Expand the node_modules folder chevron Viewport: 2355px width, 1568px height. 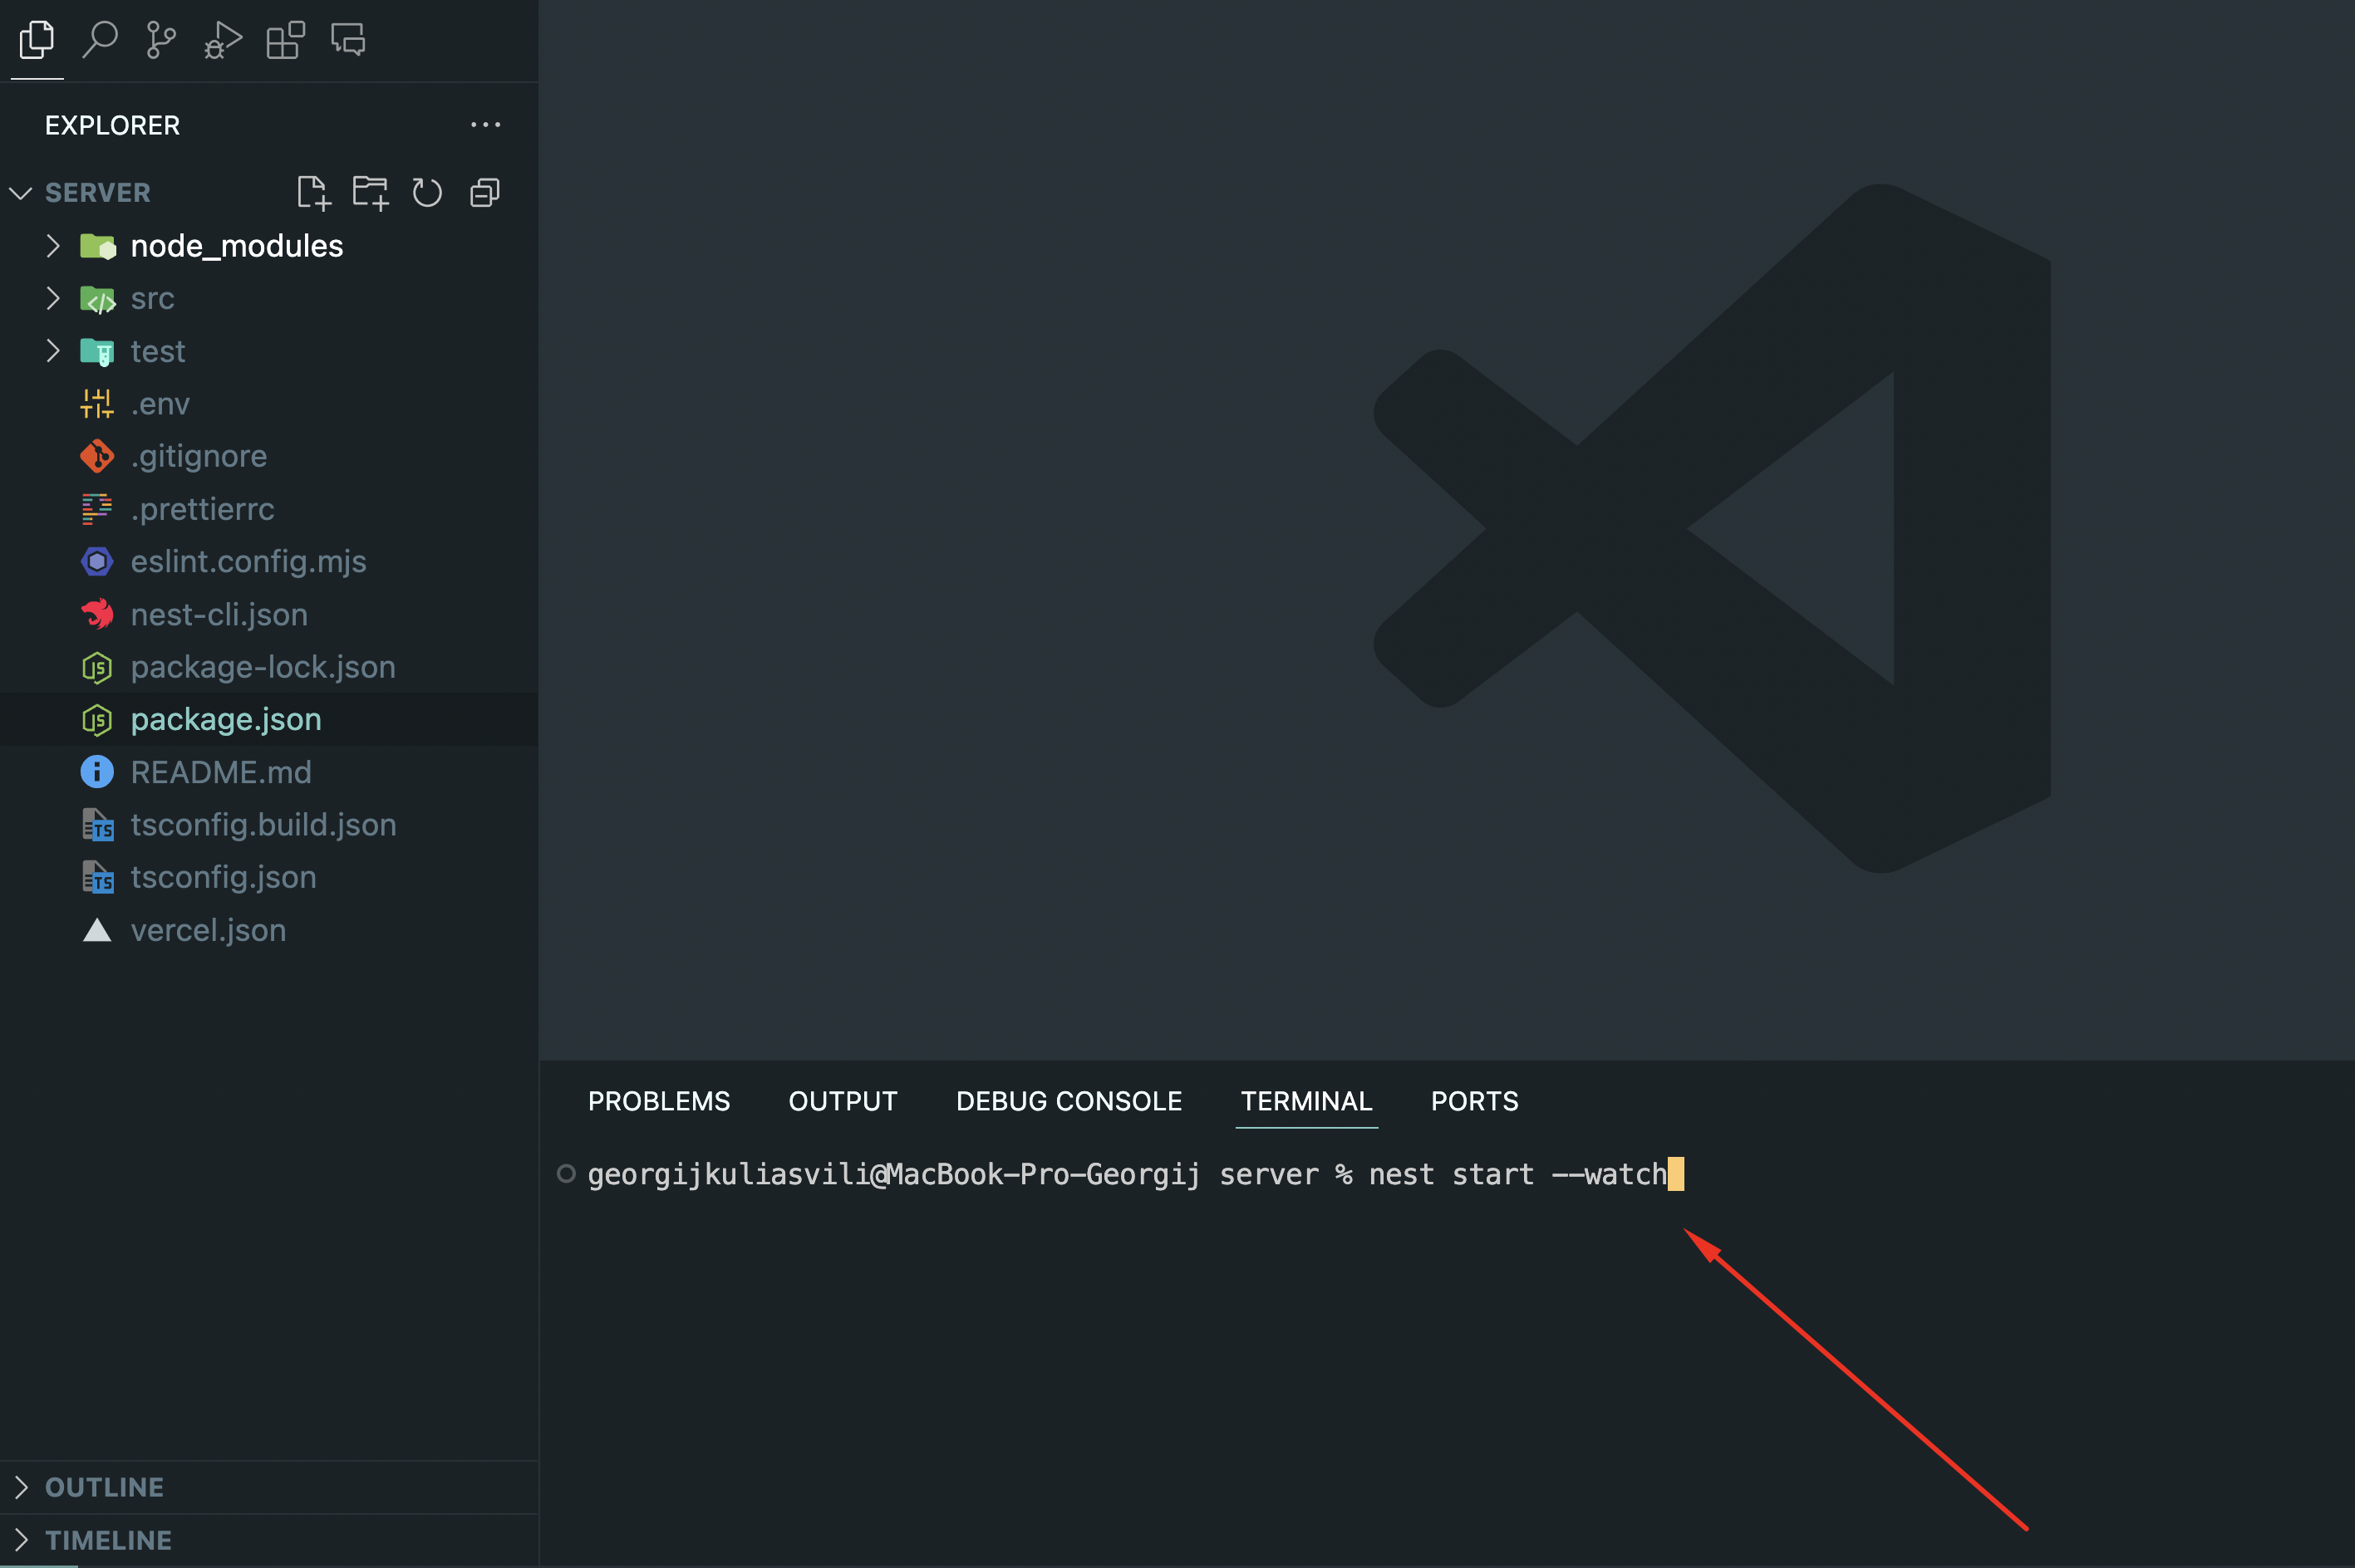click(53, 246)
